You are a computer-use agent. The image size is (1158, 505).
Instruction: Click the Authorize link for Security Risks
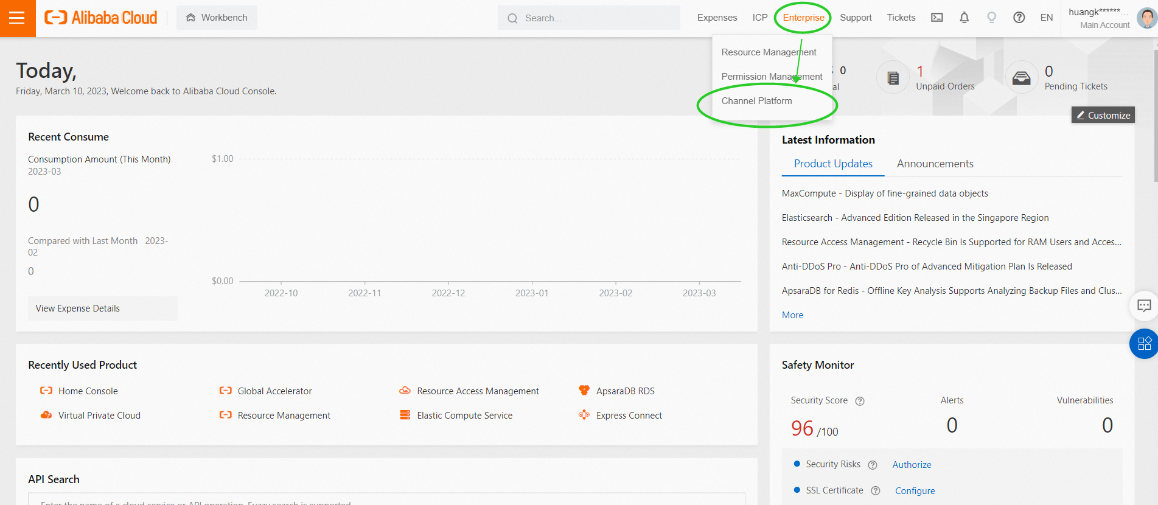coord(912,465)
